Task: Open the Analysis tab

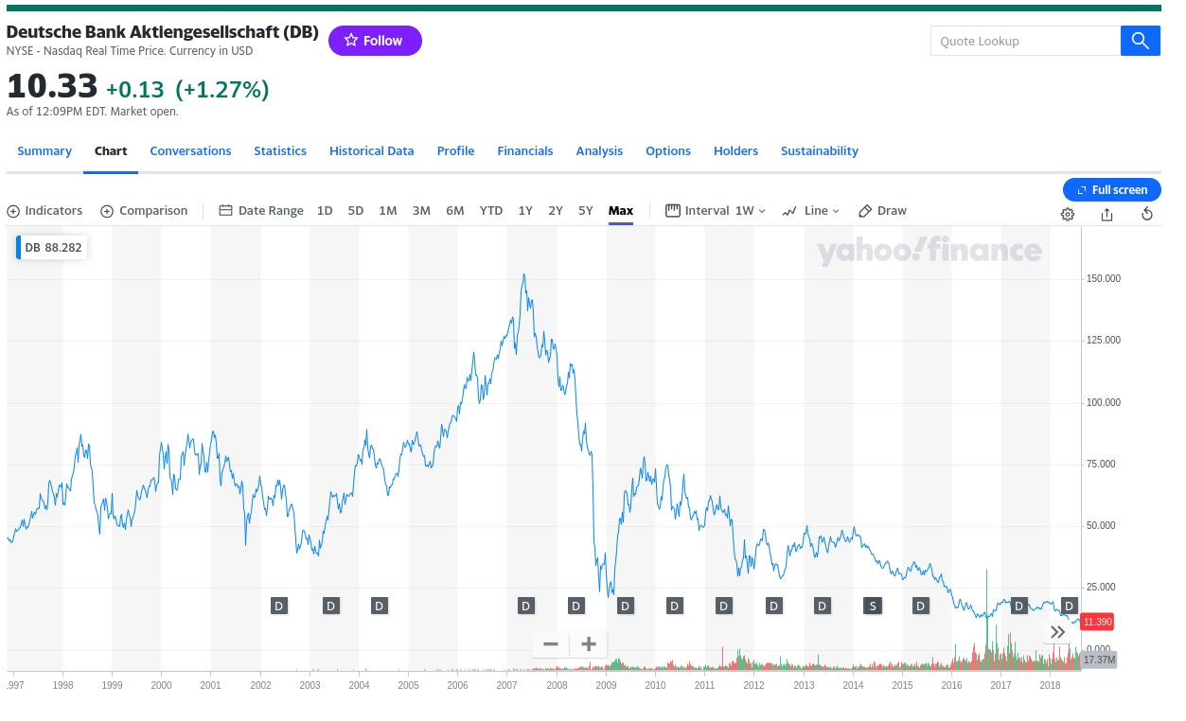Action: [x=599, y=151]
